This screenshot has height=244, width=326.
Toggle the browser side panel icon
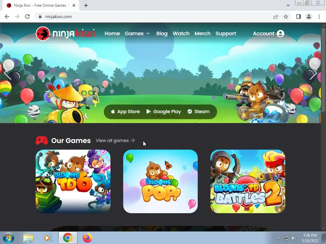tap(299, 17)
